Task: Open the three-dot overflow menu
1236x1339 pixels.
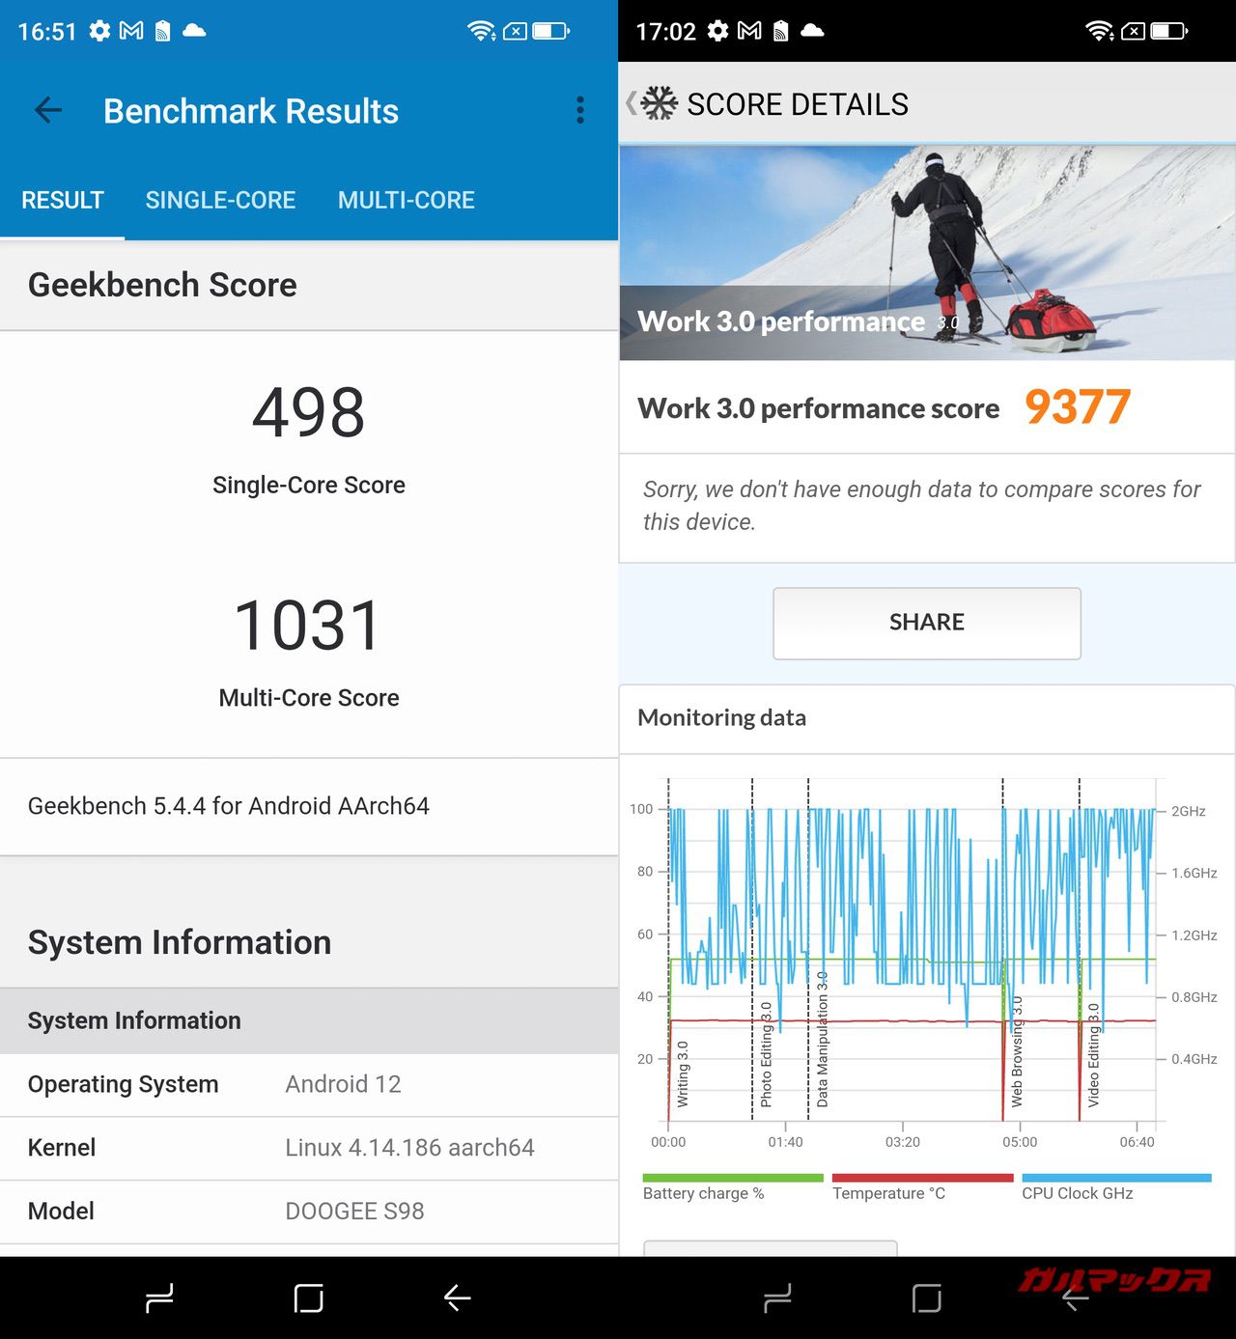Action: 579,110
